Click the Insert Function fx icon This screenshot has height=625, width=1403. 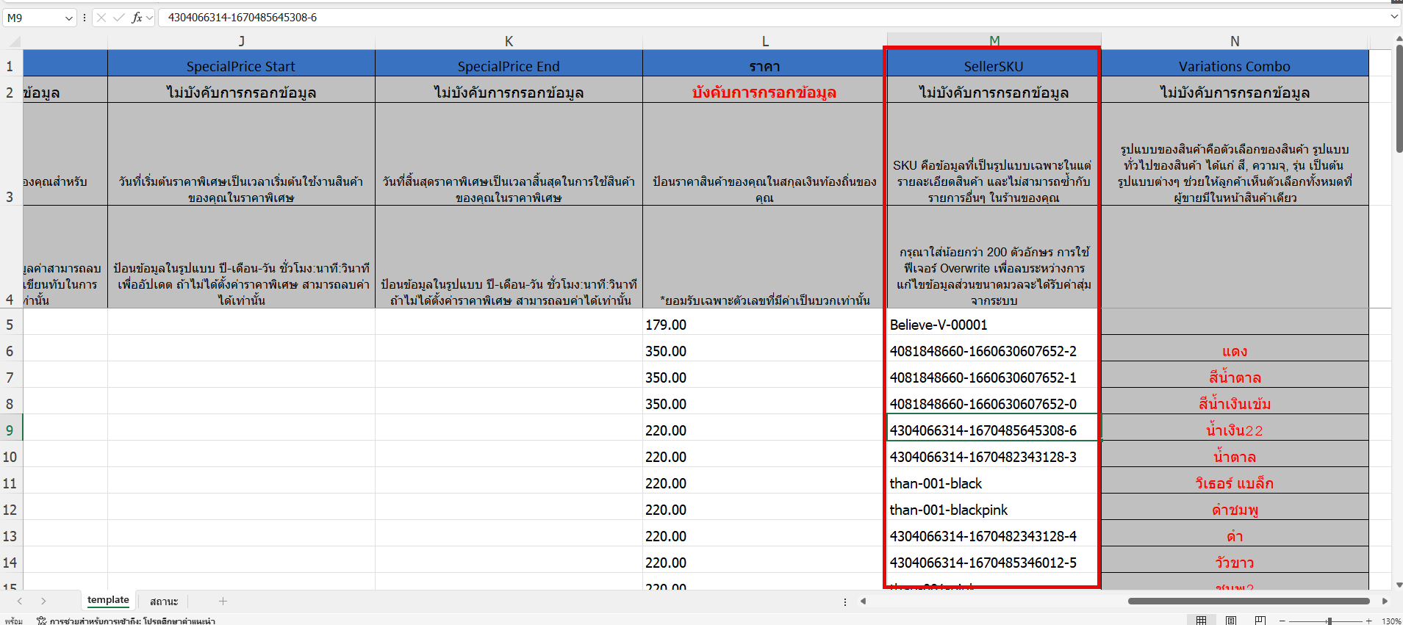click(x=137, y=18)
